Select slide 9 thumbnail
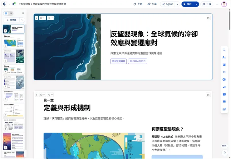231x159 pixels. 13,141
